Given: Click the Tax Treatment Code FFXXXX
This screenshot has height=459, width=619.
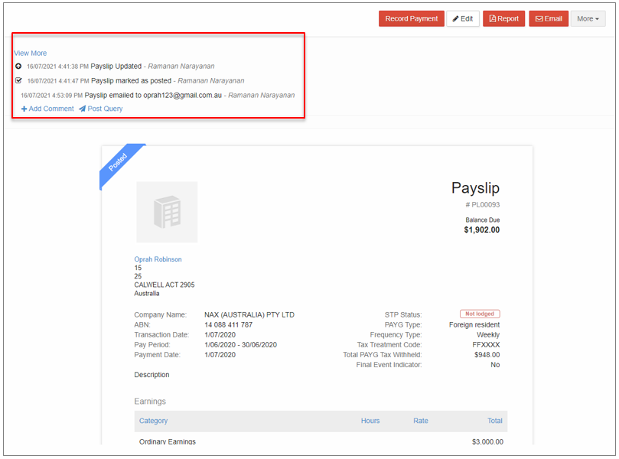Looking at the screenshot, I should tap(486, 344).
